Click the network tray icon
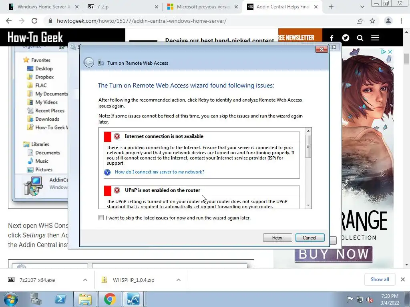Image resolution: width=410 pixels, height=307 pixels. pos(360,299)
